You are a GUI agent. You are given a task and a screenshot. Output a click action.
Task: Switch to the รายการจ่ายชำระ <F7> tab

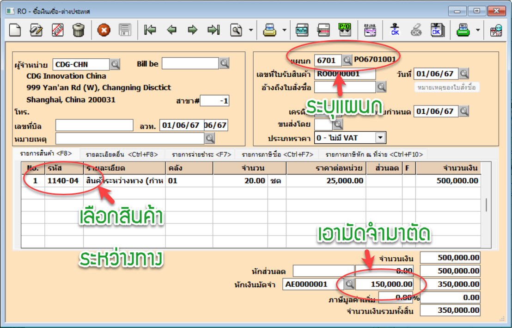[201, 155]
